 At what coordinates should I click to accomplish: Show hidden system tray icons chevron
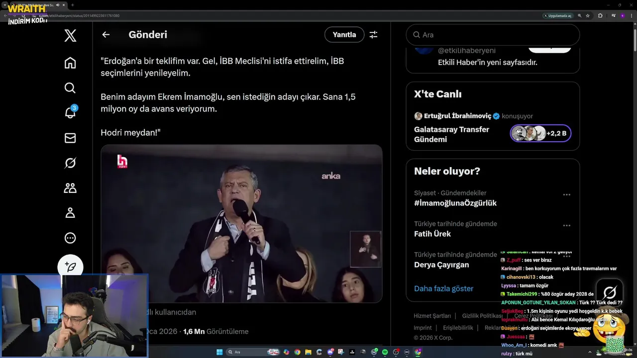point(590,352)
